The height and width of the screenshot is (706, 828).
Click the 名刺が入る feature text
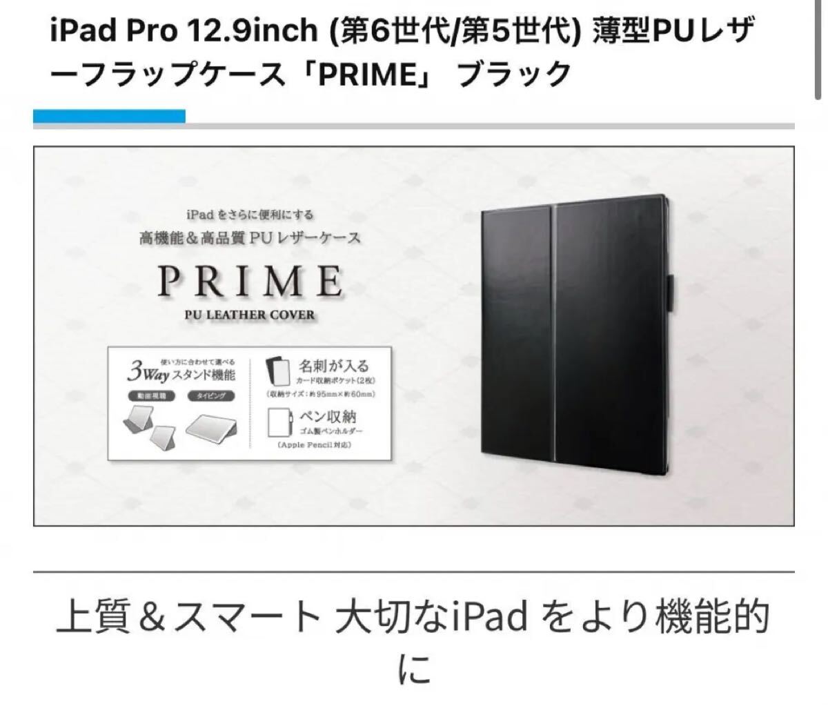pos(334,366)
